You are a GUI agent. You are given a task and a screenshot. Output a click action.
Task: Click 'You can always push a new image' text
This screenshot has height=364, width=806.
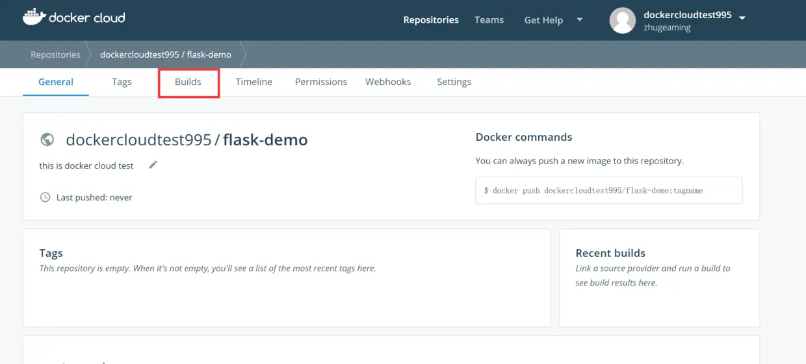[580, 160]
